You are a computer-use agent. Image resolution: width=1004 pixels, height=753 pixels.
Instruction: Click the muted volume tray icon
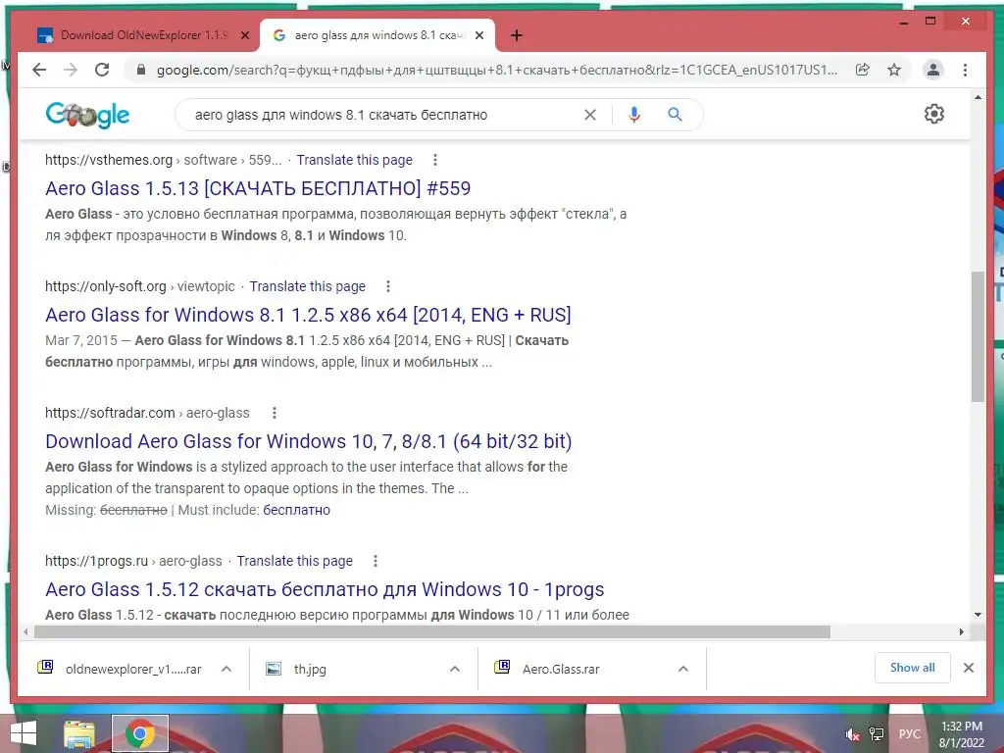click(852, 735)
